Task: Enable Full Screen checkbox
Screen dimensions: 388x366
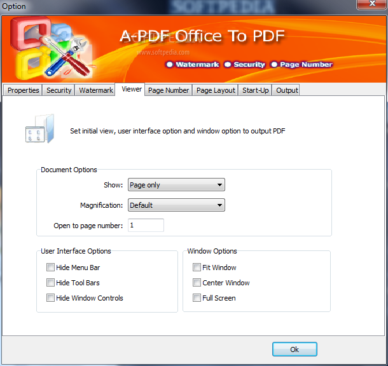Action: click(197, 298)
